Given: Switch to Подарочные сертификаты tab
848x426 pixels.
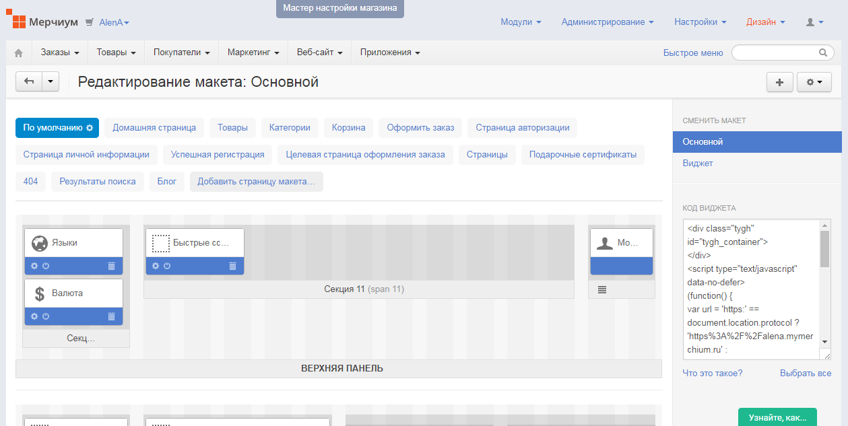Looking at the screenshot, I should click(x=583, y=154).
